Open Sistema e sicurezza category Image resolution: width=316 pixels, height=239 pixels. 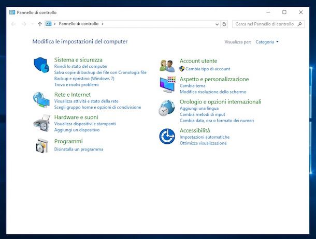(x=78, y=60)
